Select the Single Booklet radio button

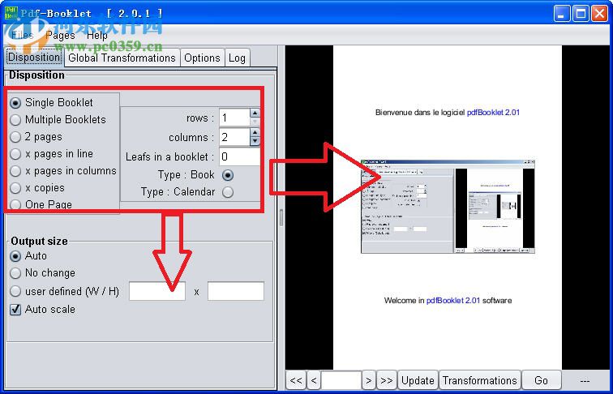click(15, 103)
